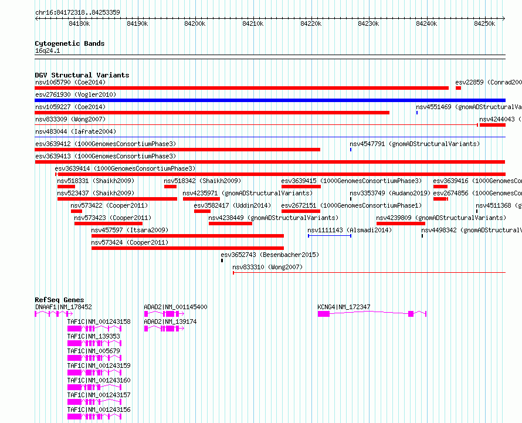Image resolution: width=522 pixels, height=423 pixels.
Task: Click esv22859 Conrad variant label
Action: (x=489, y=82)
